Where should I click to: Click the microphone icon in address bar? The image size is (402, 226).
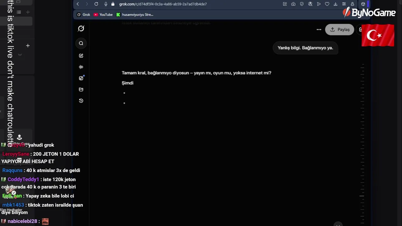click(106, 4)
